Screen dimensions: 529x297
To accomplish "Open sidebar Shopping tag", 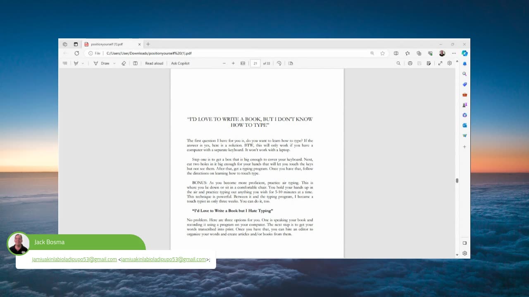I will (x=465, y=84).
